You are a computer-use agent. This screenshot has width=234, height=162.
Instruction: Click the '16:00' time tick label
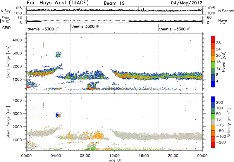click(144, 156)
